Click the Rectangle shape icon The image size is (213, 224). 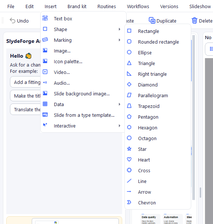coord(129,31)
